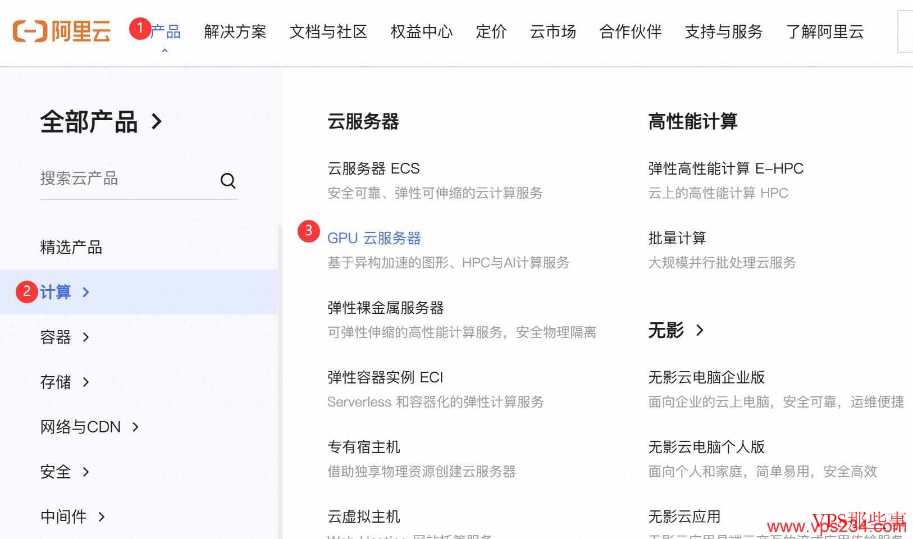Screen dimensions: 913x539
Task: Click the 云服务器 section heading
Action: [363, 121]
